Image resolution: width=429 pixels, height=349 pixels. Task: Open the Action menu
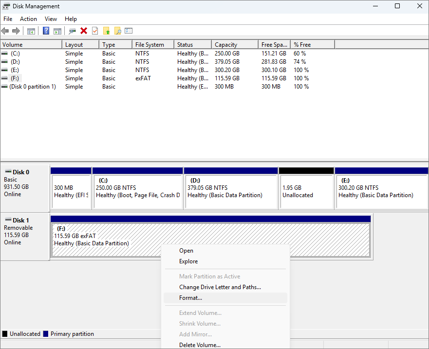coord(28,19)
